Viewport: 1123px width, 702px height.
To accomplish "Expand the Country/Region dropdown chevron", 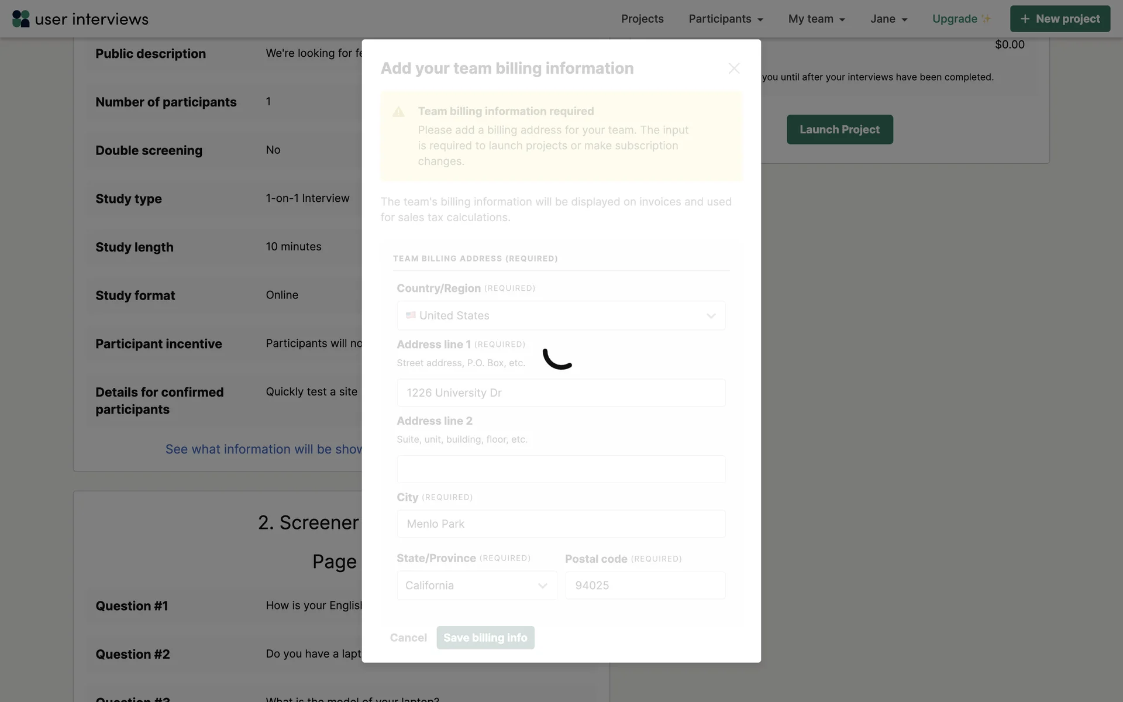I will [x=711, y=316].
